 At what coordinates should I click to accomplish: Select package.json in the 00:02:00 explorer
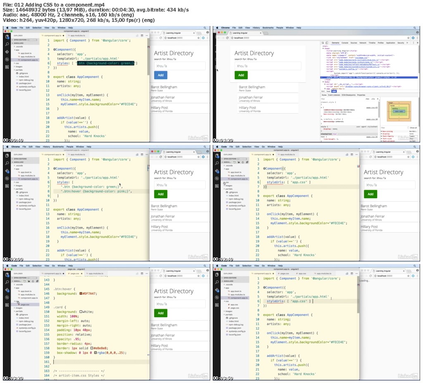coord(25,202)
